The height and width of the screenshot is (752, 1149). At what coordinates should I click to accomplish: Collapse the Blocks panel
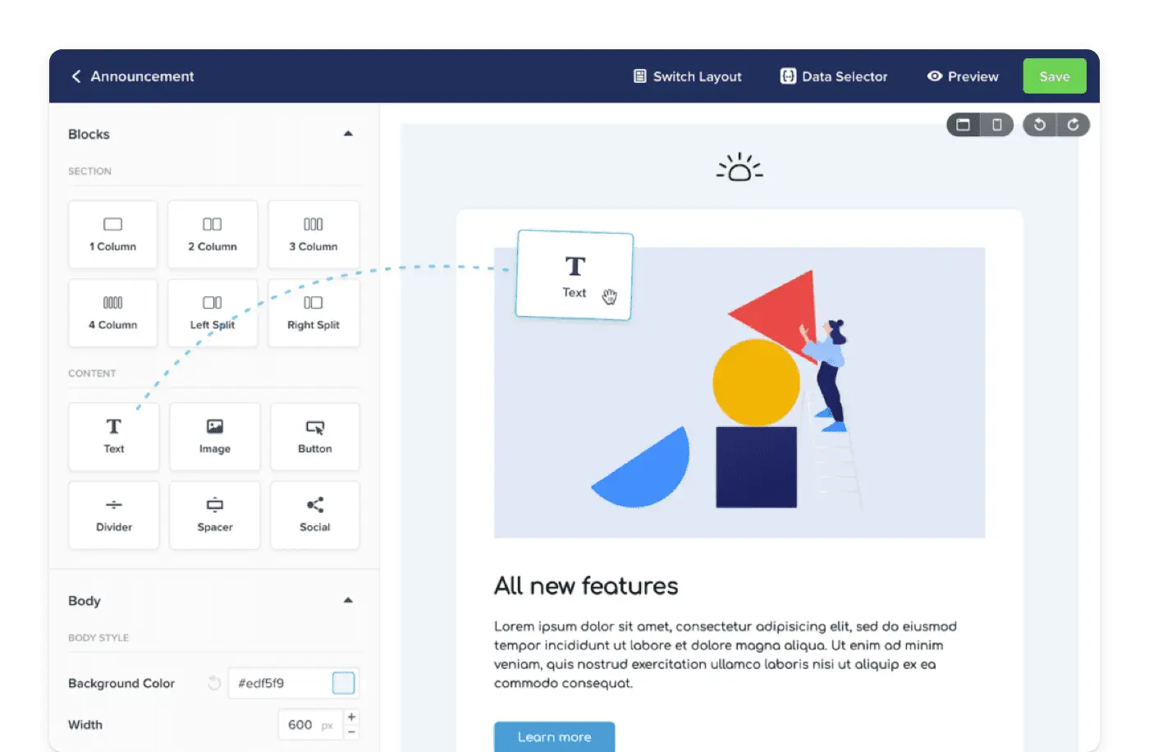point(348,134)
